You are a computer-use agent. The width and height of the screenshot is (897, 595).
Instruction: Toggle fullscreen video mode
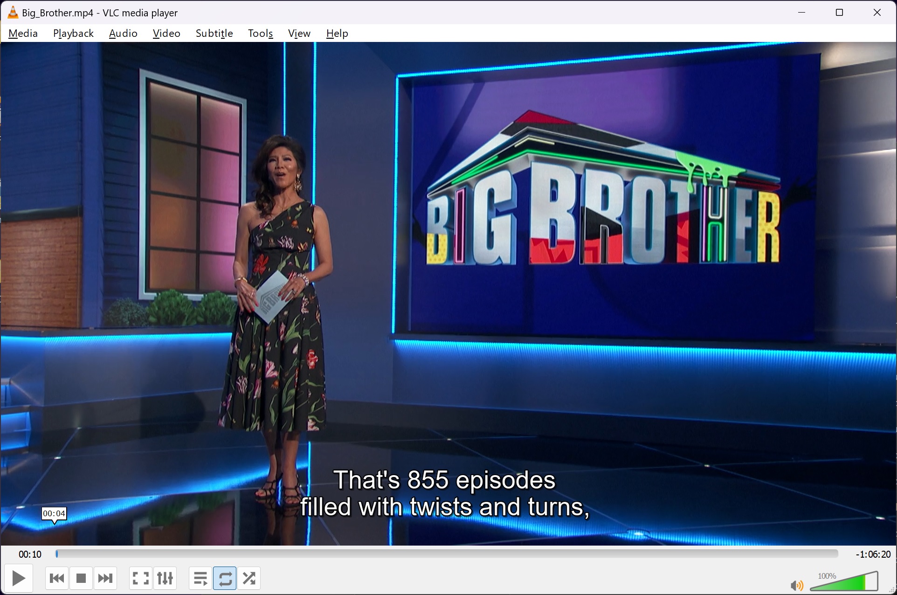point(140,579)
